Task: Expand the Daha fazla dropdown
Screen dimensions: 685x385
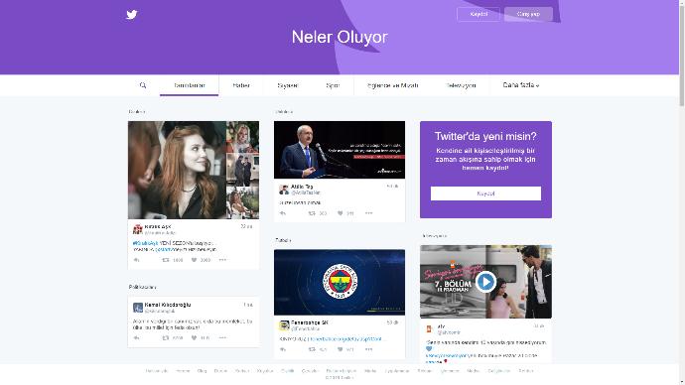Action: coord(521,85)
